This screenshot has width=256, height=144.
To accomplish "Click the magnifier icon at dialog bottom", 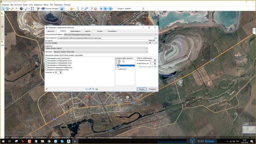I will click(x=93, y=89).
